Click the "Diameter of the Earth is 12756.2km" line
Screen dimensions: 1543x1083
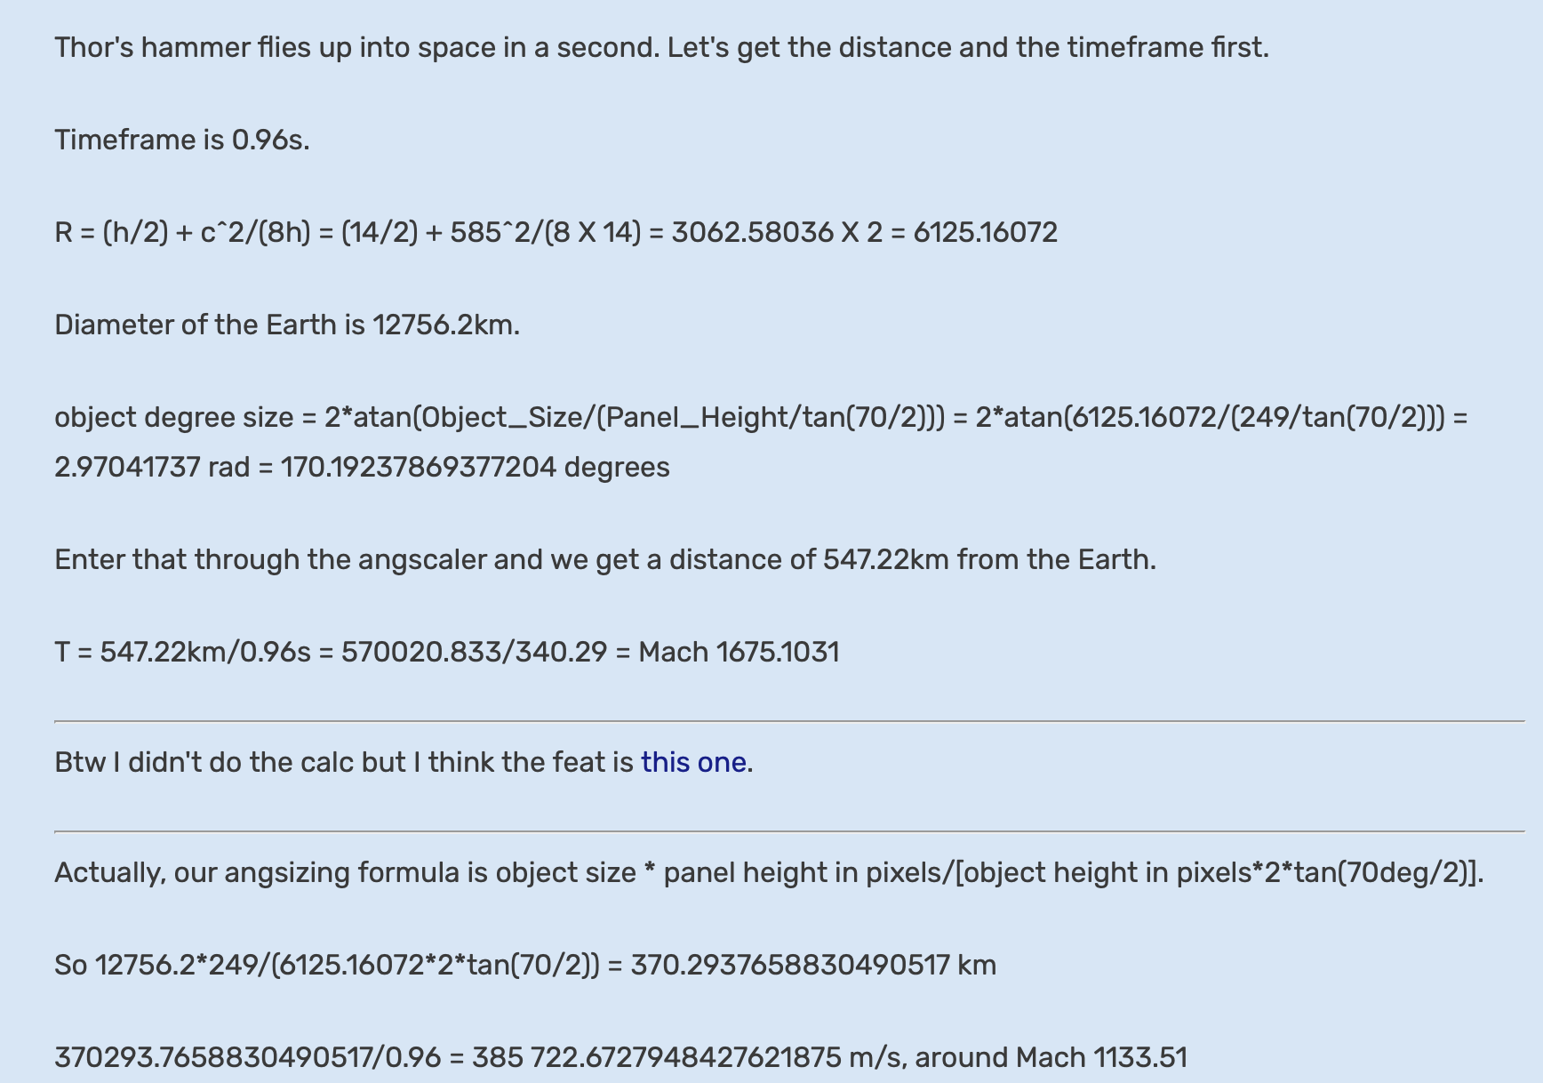point(287,325)
